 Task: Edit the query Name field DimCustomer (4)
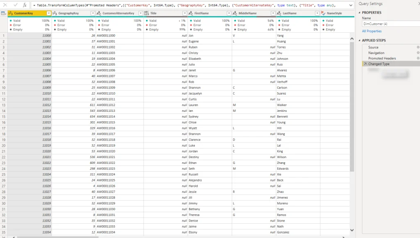tap(391, 24)
